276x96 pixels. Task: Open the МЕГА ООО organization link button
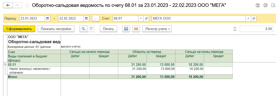point(254,18)
